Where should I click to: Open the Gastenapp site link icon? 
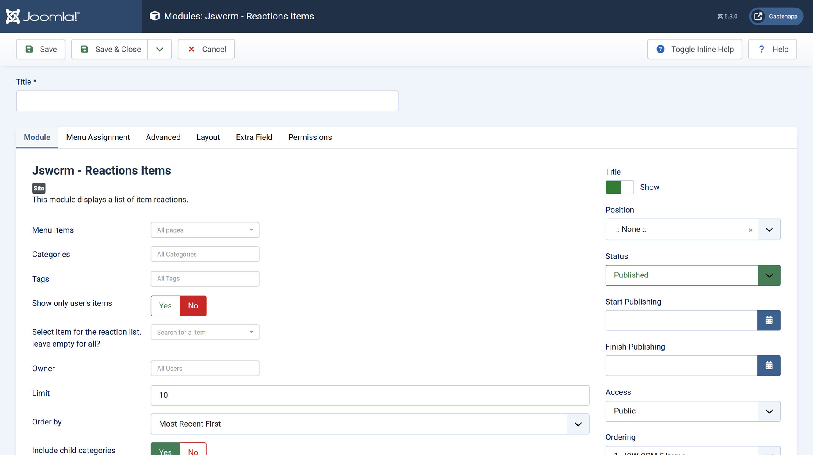[x=758, y=16]
